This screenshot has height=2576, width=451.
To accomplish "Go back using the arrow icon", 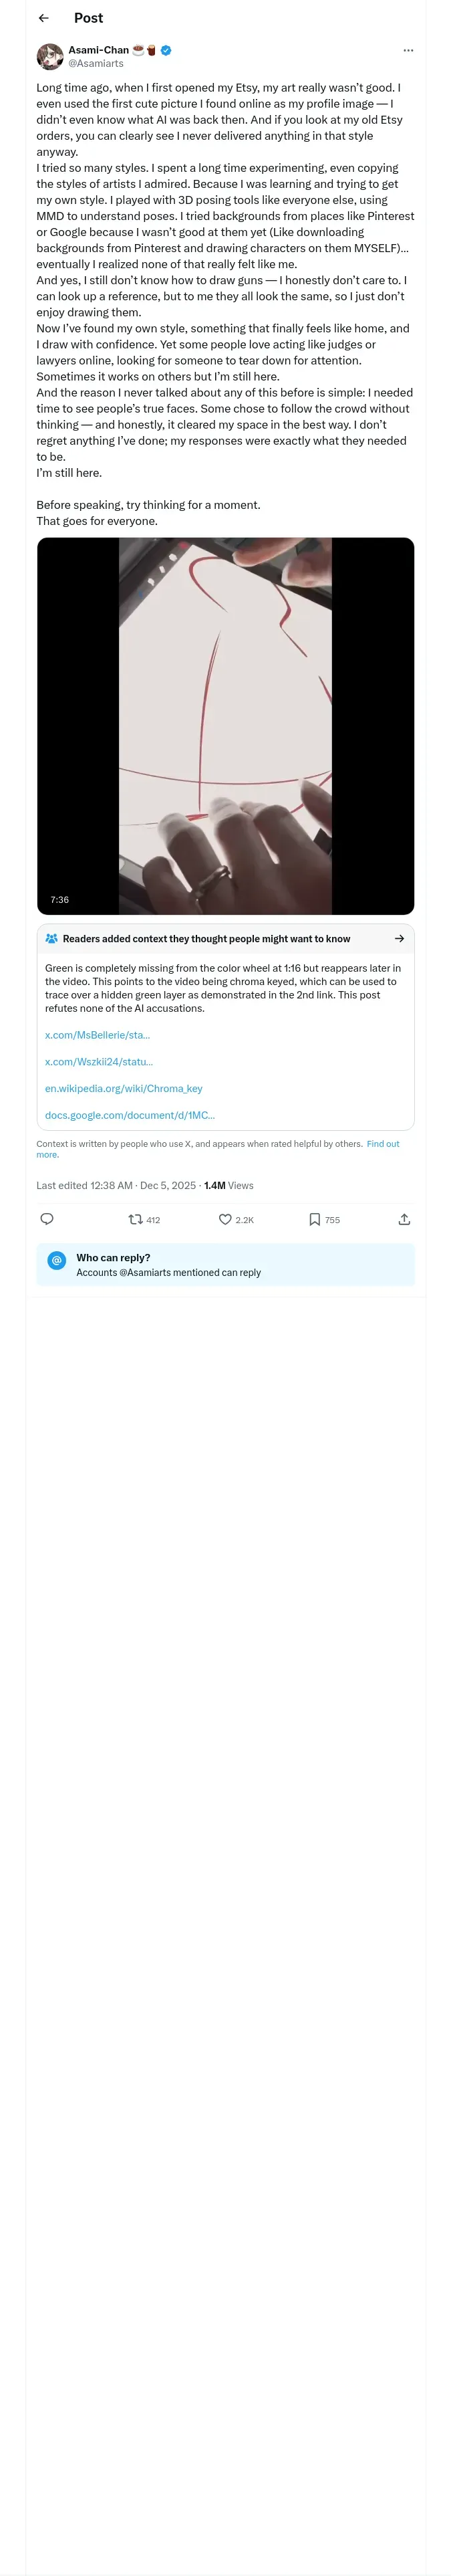I will point(43,18).
